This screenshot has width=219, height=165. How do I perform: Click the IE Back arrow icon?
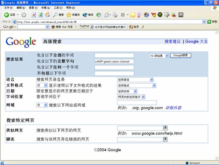(7, 15)
